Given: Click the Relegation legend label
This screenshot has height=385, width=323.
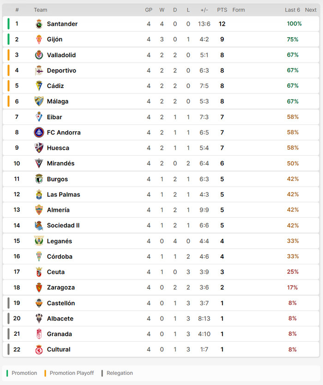Looking at the screenshot, I should click(120, 373).
